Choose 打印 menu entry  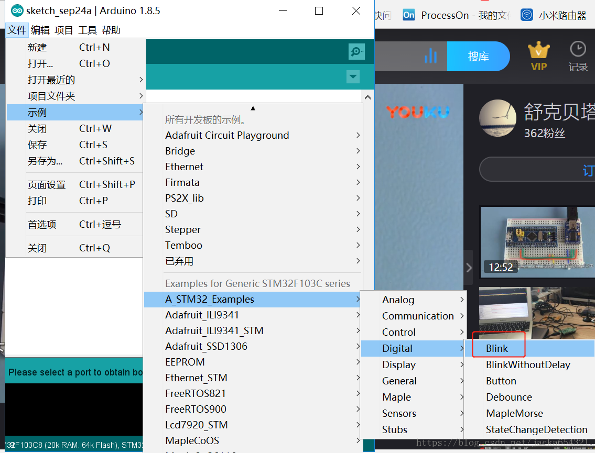coord(75,201)
